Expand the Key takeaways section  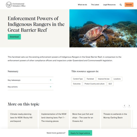(30, 80)
